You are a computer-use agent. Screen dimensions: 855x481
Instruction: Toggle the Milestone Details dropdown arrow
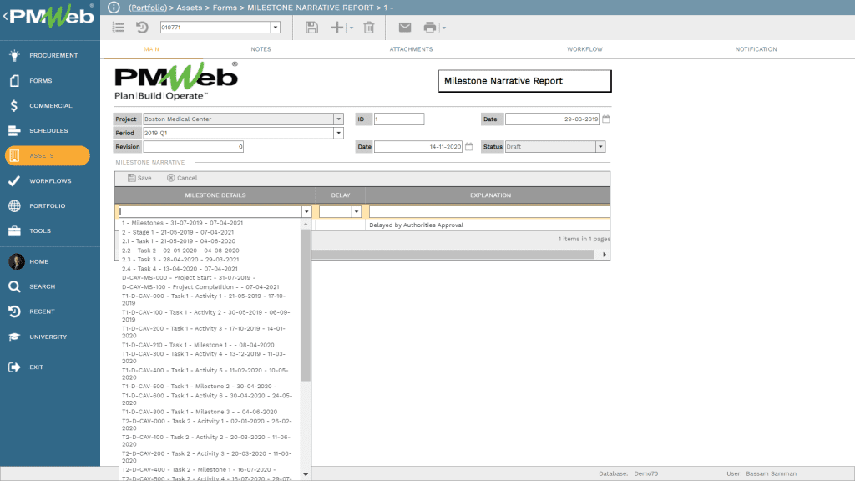point(306,211)
